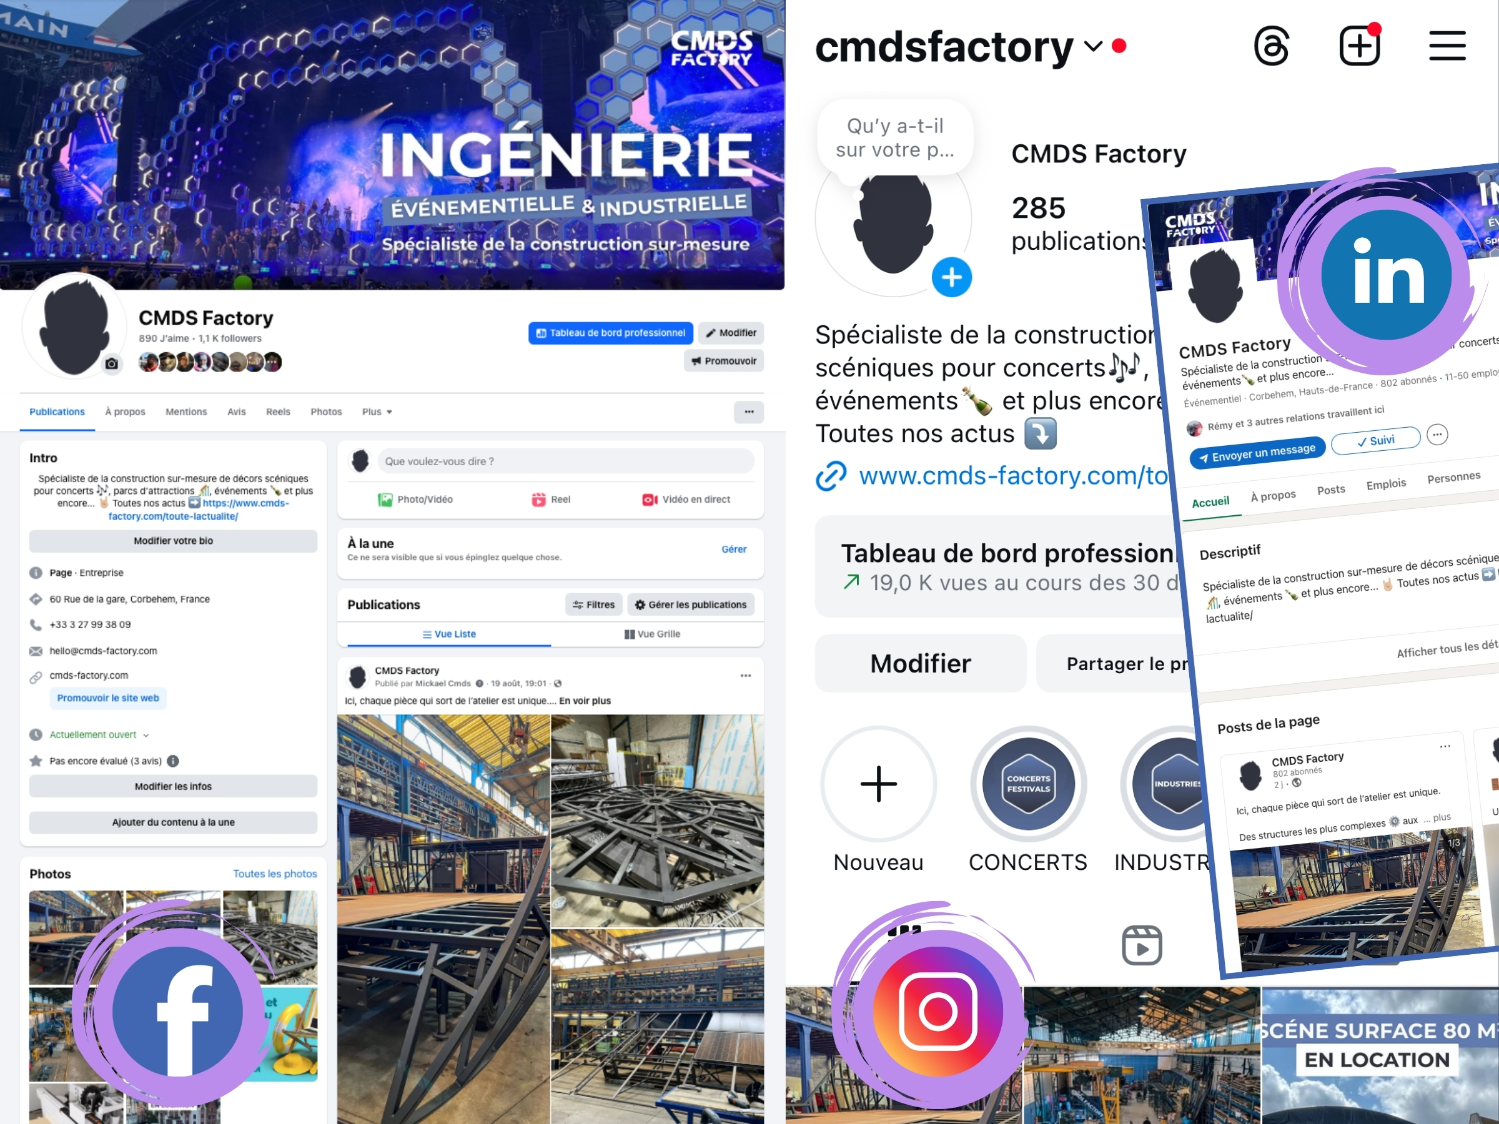
Task: Open the Instagram hamburger menu
Action: pos(1448,46)
